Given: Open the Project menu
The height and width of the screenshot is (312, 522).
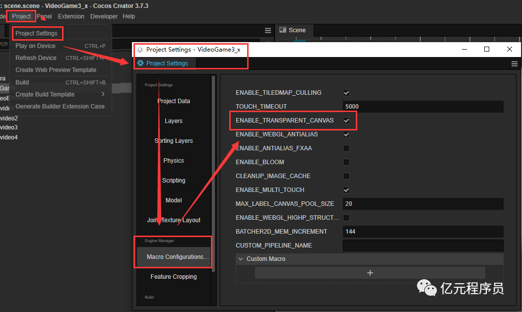Looking at the screenshot, I should [x=21, y=16].
